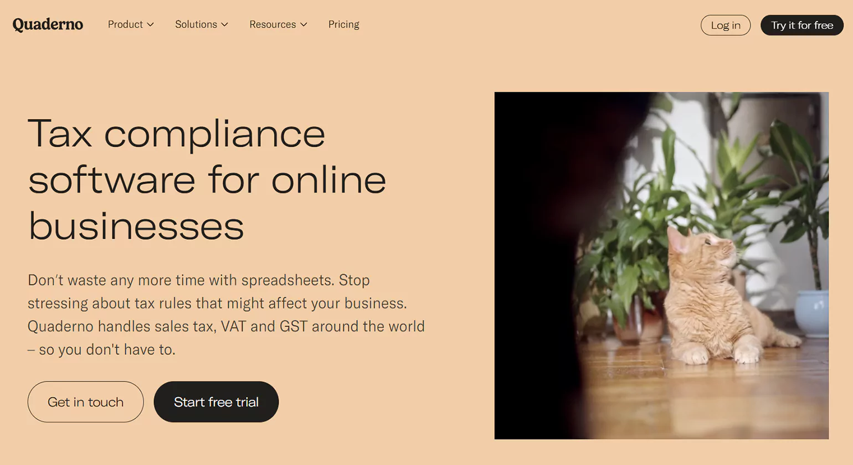Click the Start free trial button
The image size is (853, 465).
coord(216,402)
